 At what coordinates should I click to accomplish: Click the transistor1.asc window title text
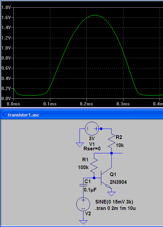[23, 115]
